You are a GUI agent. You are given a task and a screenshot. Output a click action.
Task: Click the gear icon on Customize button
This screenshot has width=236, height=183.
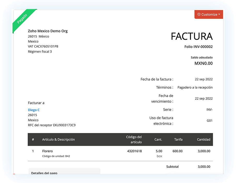(199, 14)
